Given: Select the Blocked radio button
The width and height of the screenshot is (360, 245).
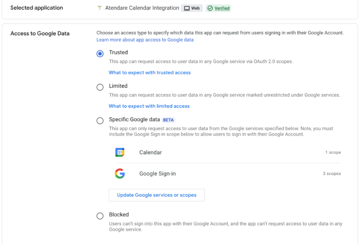Looking at the screenshot, I should coord(100,216).
